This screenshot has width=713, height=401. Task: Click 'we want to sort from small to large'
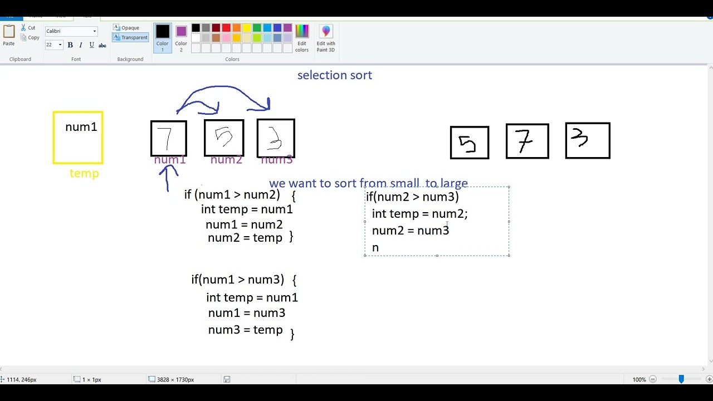coord(369,183)
